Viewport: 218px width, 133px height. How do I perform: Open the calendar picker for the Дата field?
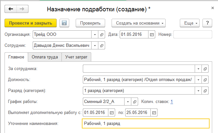point(152,34)
